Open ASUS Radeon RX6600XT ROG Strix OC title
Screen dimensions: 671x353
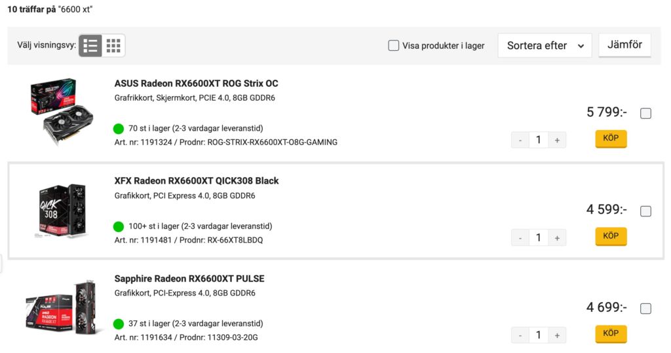(197, 84)
